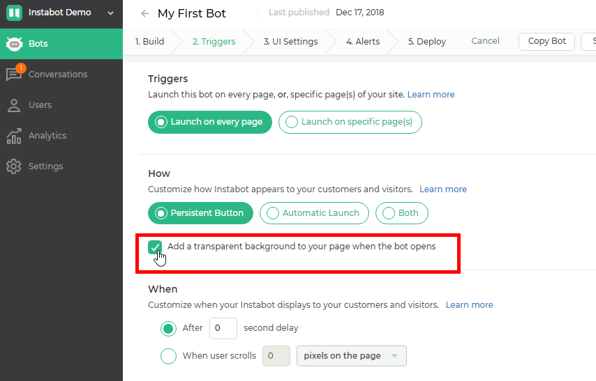Click the Settings gear icon
The height and width of the screenshot is (381, 596).
coord(14,166)
